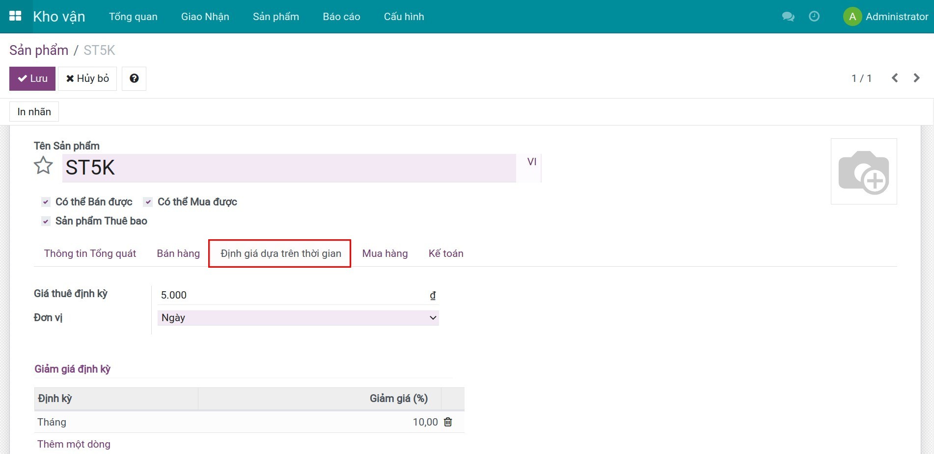
Task: Switch to the Thông tin Tổng quát tab
Action: [90, 253]
